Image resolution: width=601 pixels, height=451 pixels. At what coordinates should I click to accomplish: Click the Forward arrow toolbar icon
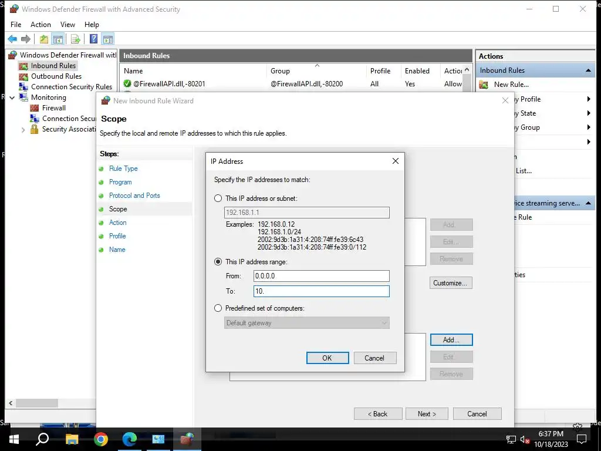pyautogui.click(x=26, y=39)
